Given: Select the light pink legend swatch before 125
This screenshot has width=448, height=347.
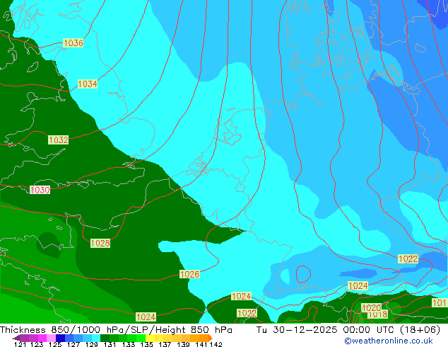Looking at the screenshot, I should point(51,338).
